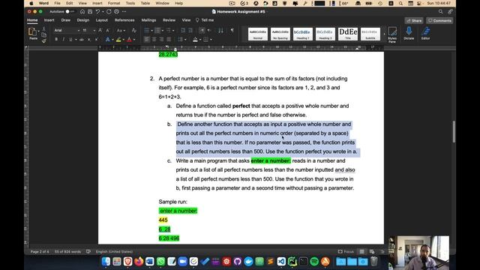This screenshot has width=480, height=270.
Task: Toggle Underline formatting
Action: (x=70, y=40)
